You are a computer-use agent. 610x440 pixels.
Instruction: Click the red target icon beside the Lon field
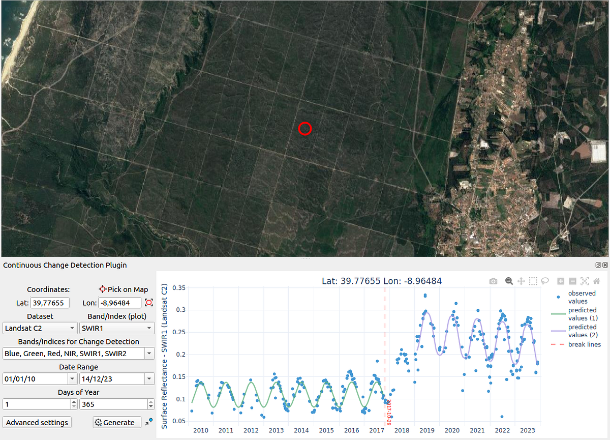pyautogui.click(x=148, y=302)
